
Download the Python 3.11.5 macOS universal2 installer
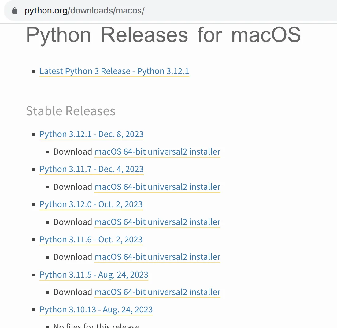tap(157, 292)
